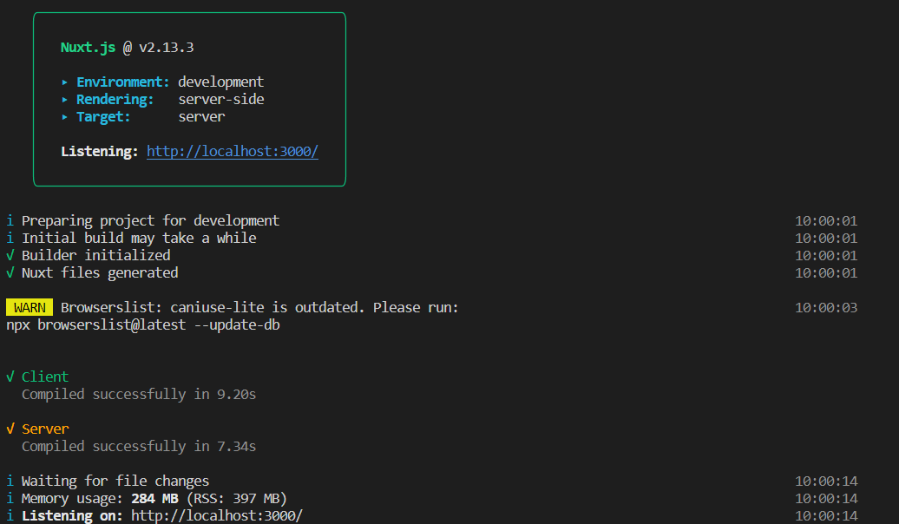Image resolution: width=899 pixels, height=524 pixels.
Task: Click the 'Nuxt files generated' line
Action: pyautogui.click(x=100, y=273)
